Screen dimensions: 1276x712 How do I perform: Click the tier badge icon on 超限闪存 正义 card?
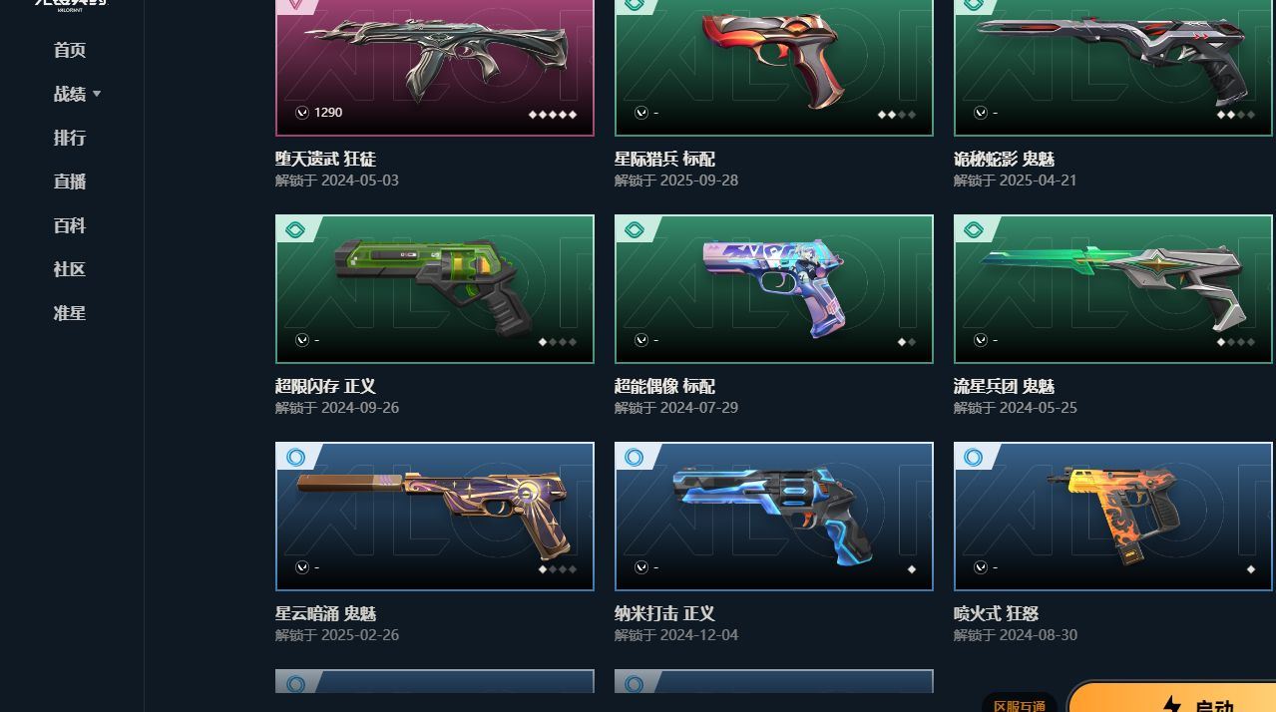click(295, 229)
